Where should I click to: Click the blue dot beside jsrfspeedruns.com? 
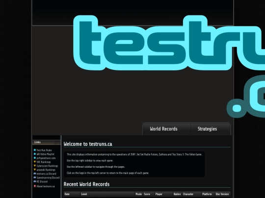[x=35, y=158]
